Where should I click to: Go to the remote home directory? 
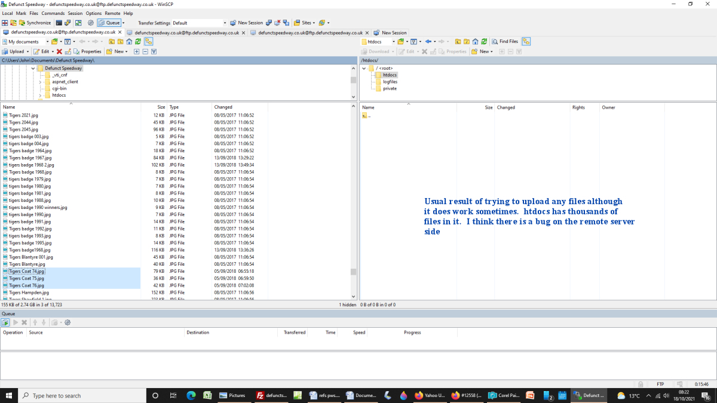pos(475,42)
